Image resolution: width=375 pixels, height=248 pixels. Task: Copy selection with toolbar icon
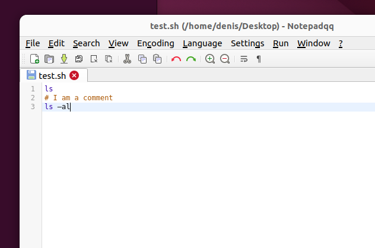tap(142, 59)
